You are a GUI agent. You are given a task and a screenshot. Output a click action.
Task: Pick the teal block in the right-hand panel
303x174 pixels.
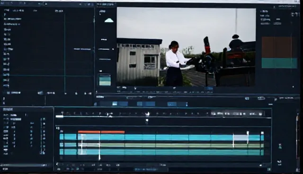[279, 63]
